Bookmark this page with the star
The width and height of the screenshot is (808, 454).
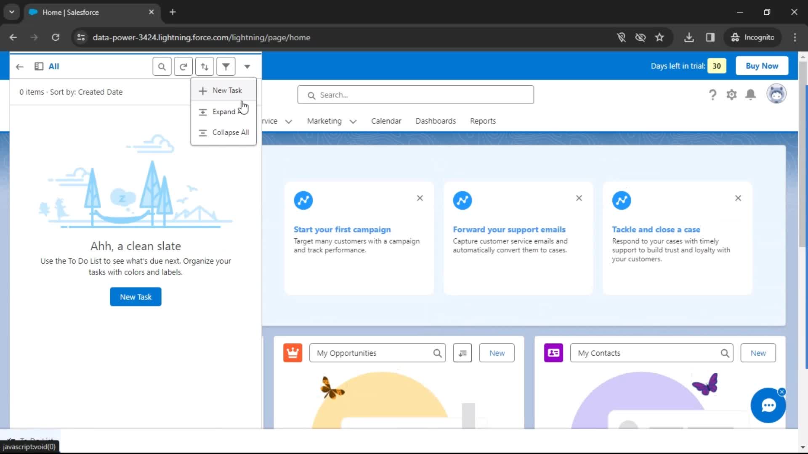(x=659, y=37)
